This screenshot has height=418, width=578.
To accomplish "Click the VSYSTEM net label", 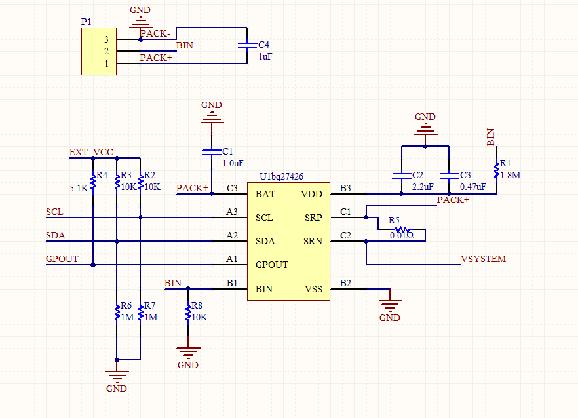I will (483, 259).
